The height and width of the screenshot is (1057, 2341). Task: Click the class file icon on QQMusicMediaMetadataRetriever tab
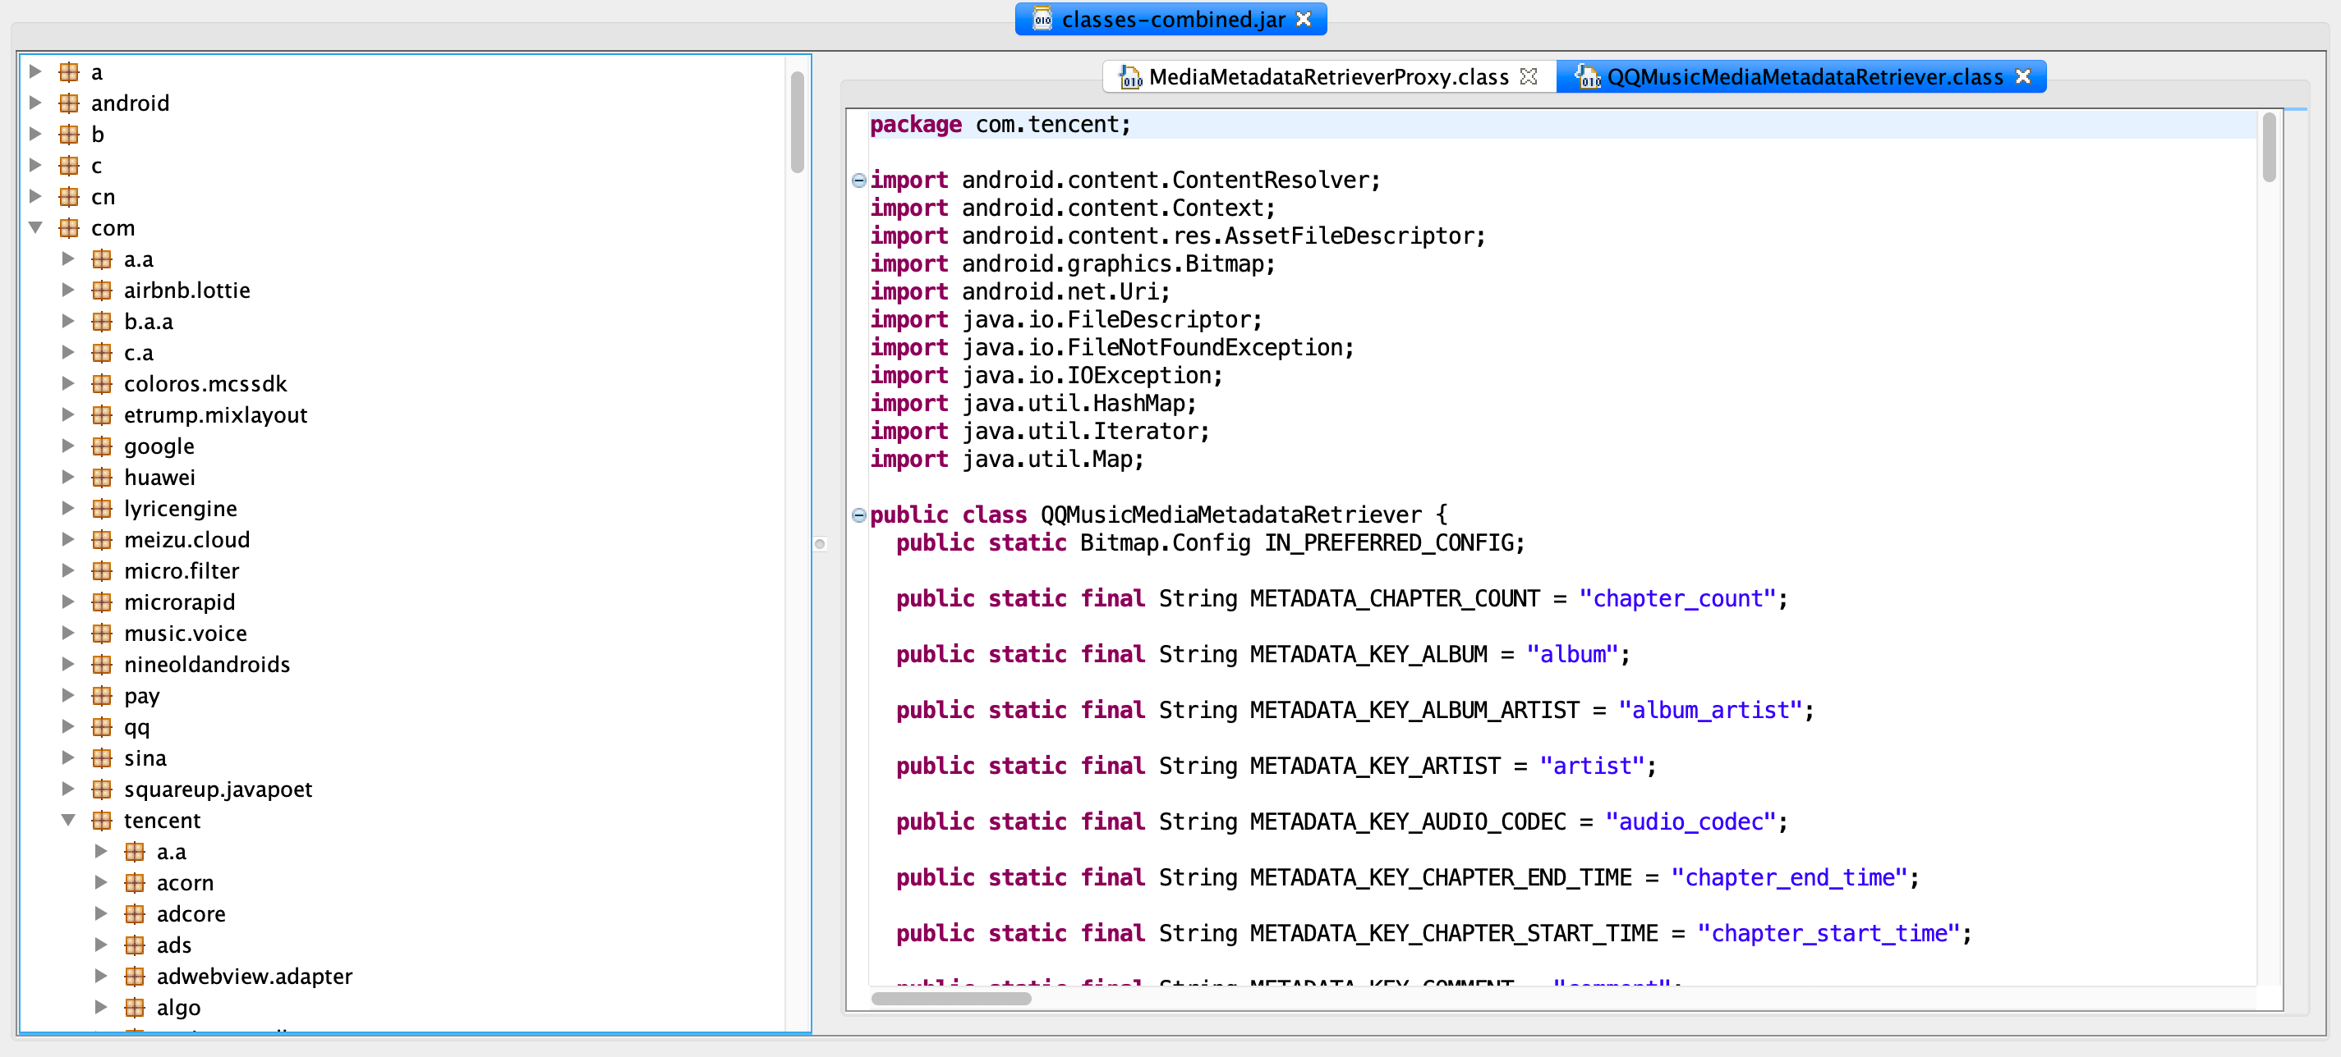(1588, 77)
